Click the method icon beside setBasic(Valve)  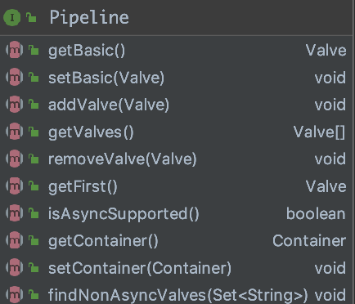click(x=15, y=77)
